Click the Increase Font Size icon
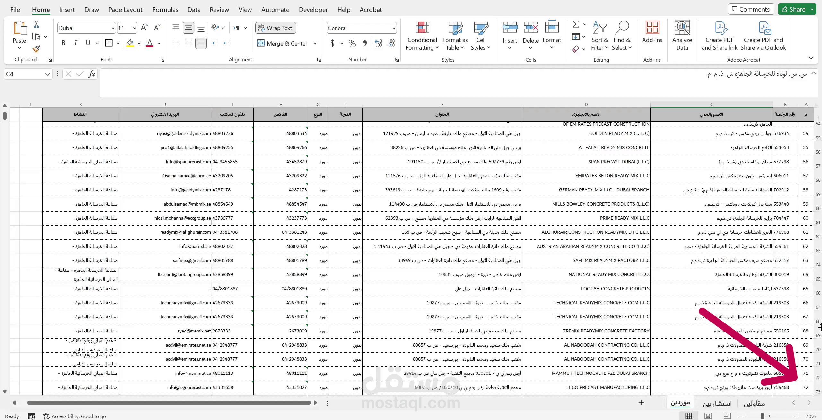822x420 pixels. click(144, 28)
